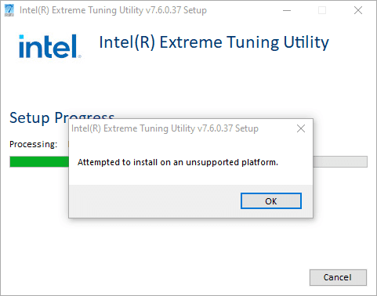Click the Processing: label
This screenshot has width=377, height=296.
coord(34,144)
